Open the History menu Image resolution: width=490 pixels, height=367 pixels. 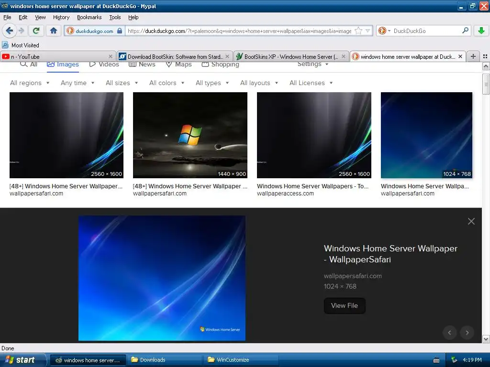coord(61,17)
